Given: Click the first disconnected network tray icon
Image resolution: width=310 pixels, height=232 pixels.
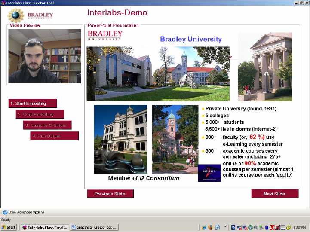Looking at the screenshot, I should coord(239,228).
